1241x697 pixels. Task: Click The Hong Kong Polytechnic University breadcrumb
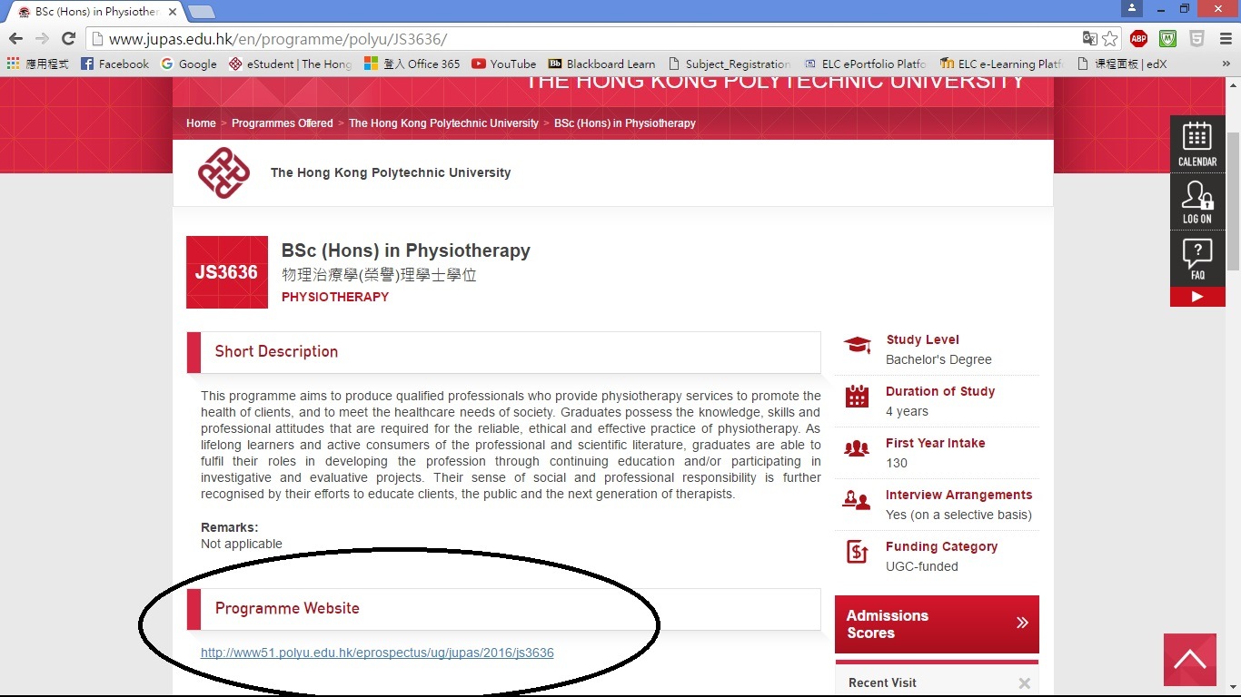[443, 123]
